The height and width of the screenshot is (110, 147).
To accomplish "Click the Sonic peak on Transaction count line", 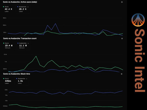I will tap(36, 56).
